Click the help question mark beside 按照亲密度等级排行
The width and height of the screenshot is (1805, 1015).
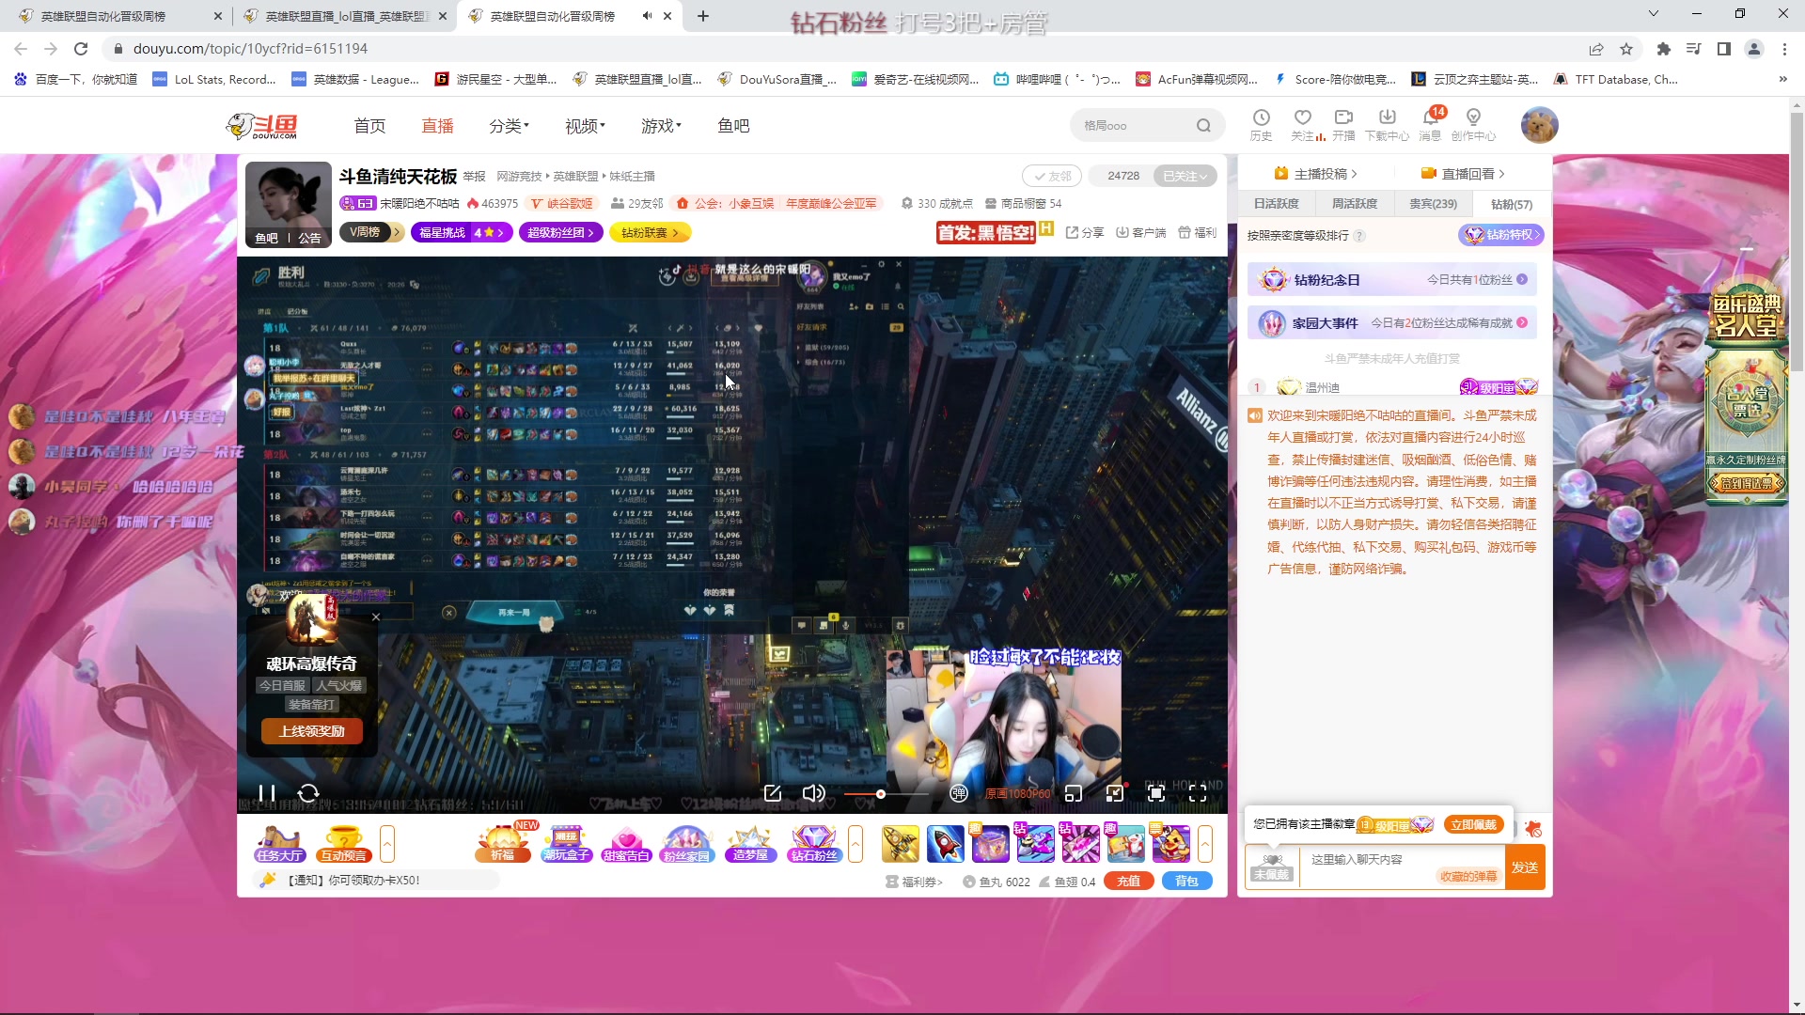click(x=1359, y=236)
